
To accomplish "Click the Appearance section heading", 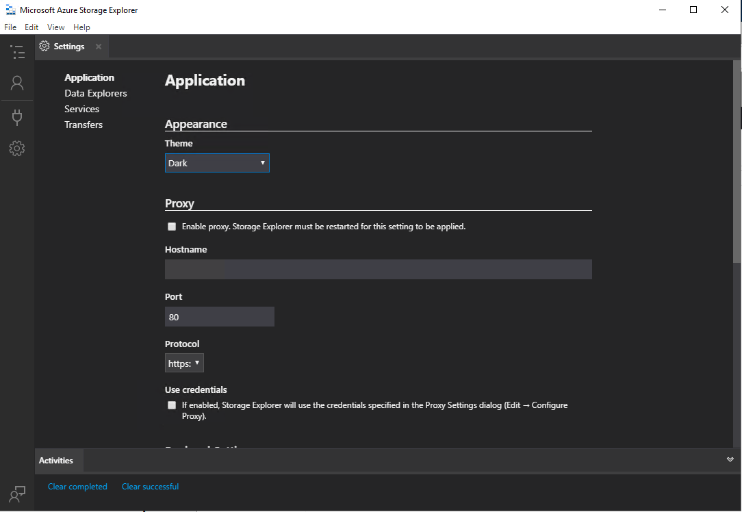I will (x=196, y=124).
